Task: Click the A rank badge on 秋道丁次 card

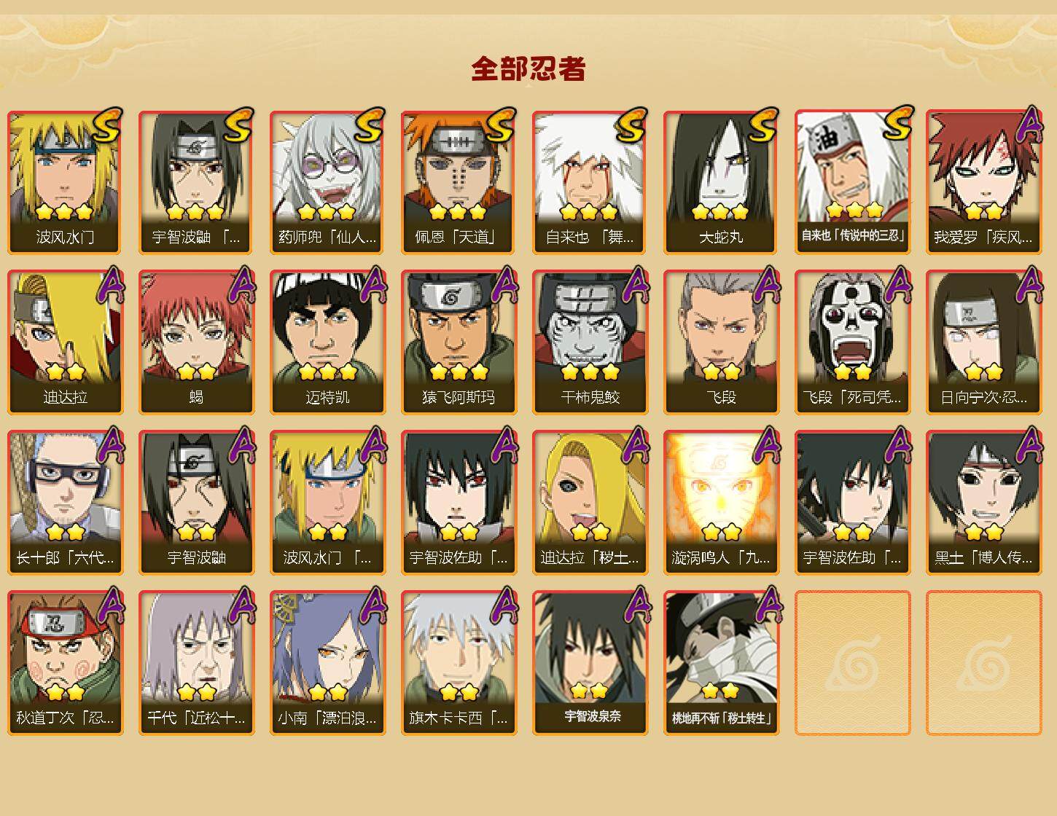Action: [110, 605]
